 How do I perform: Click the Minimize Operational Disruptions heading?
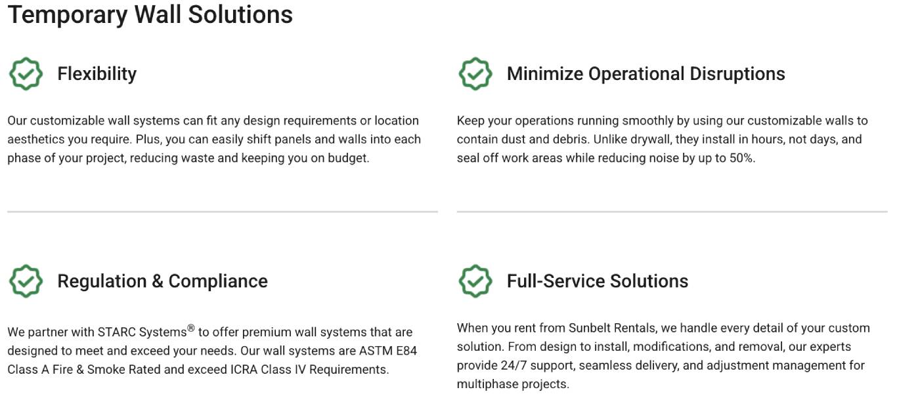pos(645,73)
